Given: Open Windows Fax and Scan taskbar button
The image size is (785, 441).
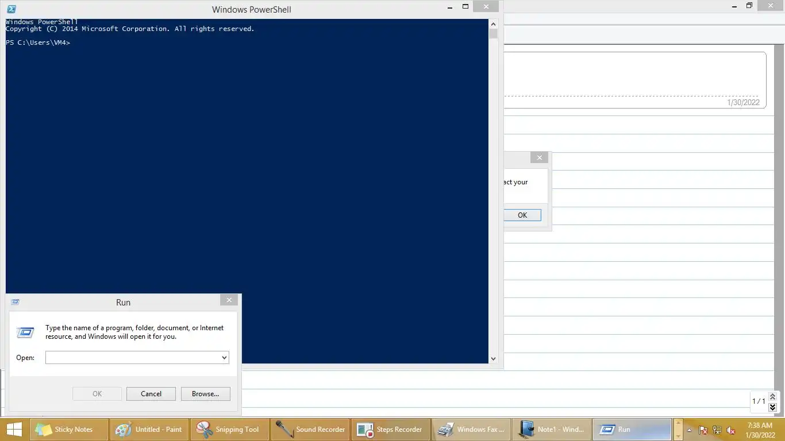Looking at the screenshot, I should pos(471,429).
